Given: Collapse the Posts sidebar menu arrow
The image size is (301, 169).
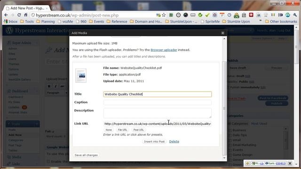Looking at the screenshot, I should (x=37, y=124).
